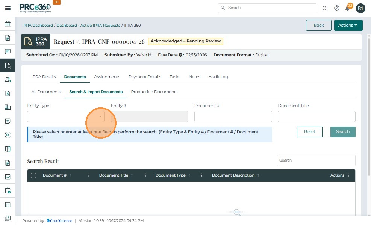Click the Entity # input field
This screenshot has width=371, height=225.
tap(150, 116)
